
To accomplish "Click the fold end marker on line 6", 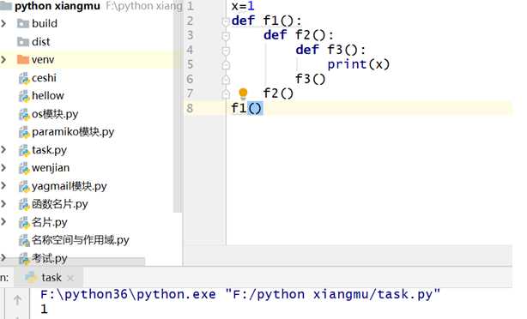I will (226, 79).
